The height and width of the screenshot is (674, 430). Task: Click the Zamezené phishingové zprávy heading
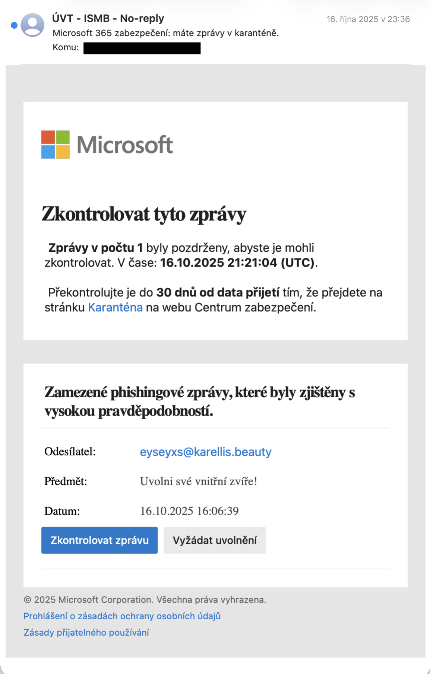(x=199, y=401)
